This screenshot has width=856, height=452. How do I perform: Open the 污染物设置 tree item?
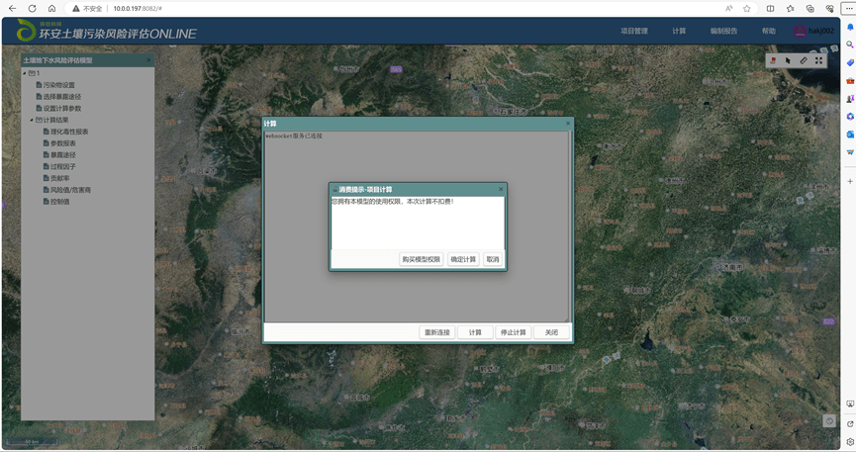coord(58,85)
